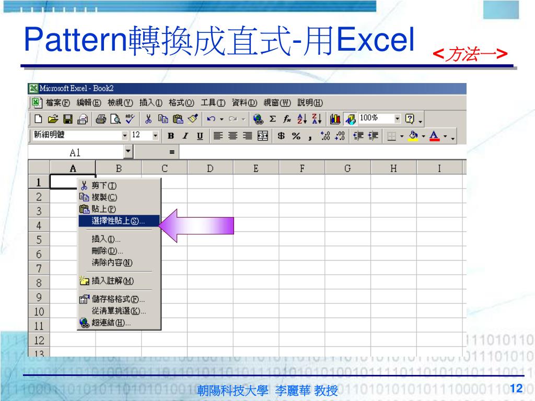This screenshot has width=535, height=401.
Task: Click the AutoSum sigma icon
Action: (x=272, y=119)
